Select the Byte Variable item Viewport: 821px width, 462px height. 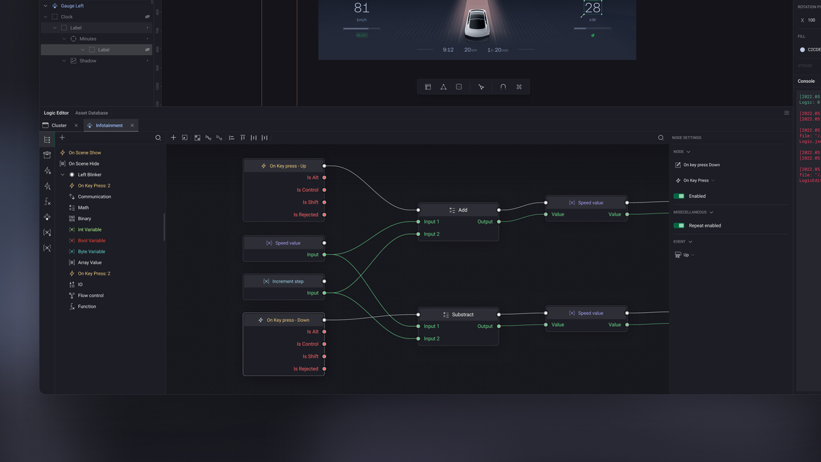coord(91,252)
